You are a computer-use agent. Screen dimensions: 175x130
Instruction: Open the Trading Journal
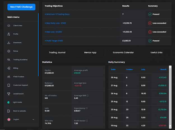pos(57,52)
